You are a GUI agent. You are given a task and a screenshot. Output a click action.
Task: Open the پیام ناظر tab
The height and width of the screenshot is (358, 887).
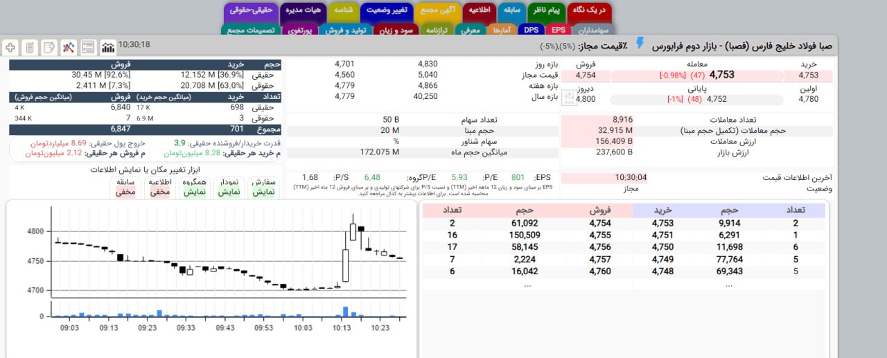pos(545,10)
